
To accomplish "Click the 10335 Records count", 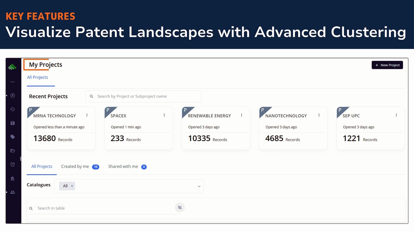I will tap(208, 139).
